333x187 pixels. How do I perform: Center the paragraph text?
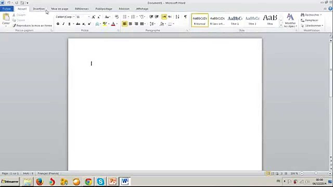(x=131, y=24)
